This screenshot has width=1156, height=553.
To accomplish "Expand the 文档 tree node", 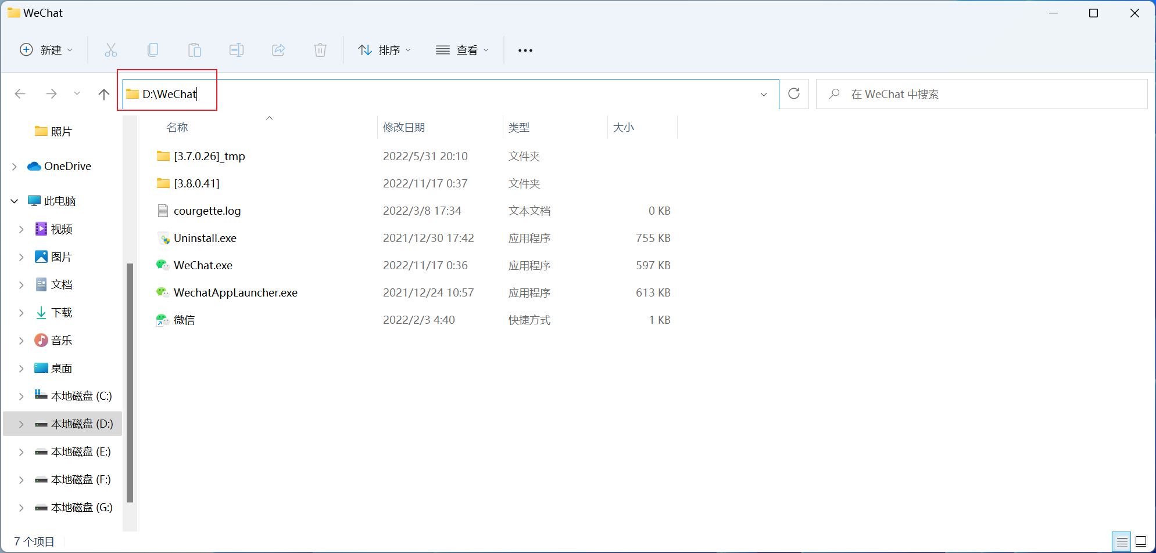I will [x=22, y=285].
